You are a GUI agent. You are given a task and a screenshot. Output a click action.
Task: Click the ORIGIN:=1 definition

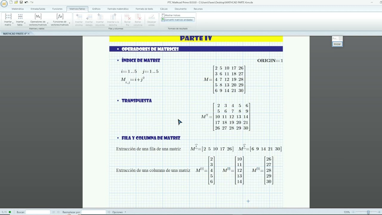(x=270, y=61)
